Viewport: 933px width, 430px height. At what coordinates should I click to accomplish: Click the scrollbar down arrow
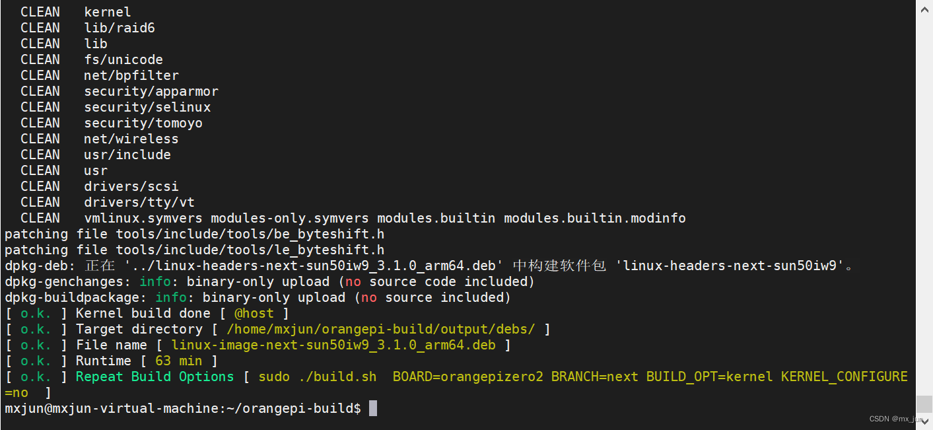pyautogui.click(x=924, y=422)
